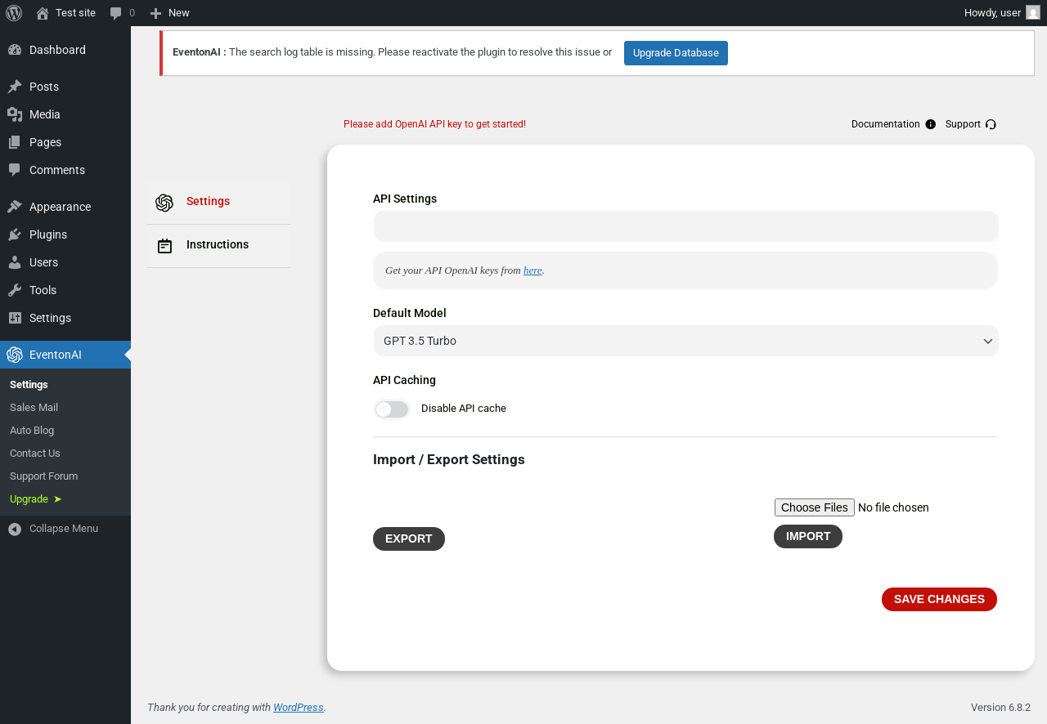
Task: Click the plus New icon in admin bar
Action: click(x=155, y=13)
